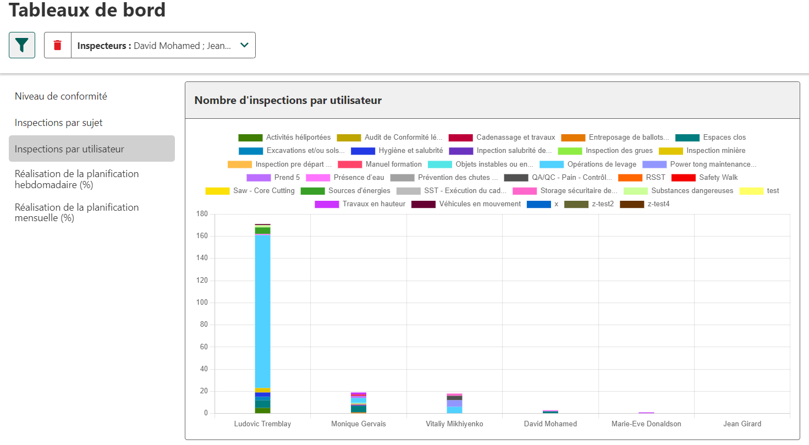
Task: Open the Niveau de conformité dashboard
Action: (x=61, y=96)
